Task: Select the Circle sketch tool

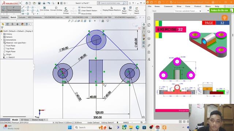Action: pyautogui.click(x=28, y=7)
